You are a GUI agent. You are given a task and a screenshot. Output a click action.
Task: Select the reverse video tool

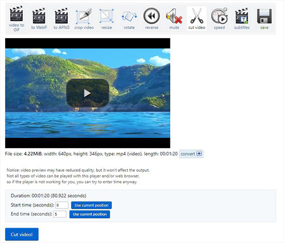pyautogui.click(x=152, y=19)
